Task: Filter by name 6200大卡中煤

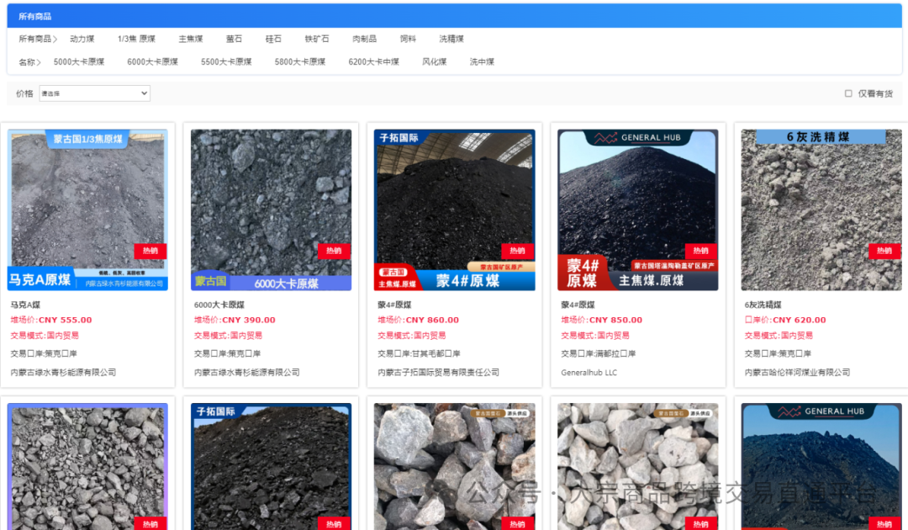Action: [373, 62]
